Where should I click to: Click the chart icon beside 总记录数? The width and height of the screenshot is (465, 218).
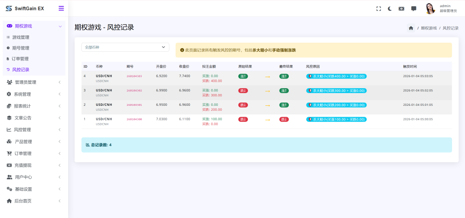(88, 145)
